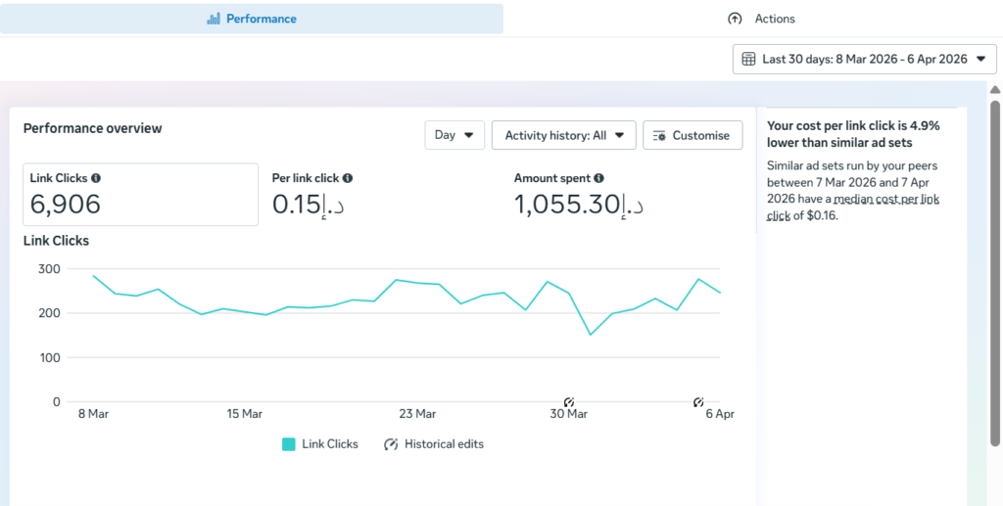Image resolution: width=1003 pixels, height=506 pixels.
Task: Click the Customise settings icon
Action: (659, 135)
